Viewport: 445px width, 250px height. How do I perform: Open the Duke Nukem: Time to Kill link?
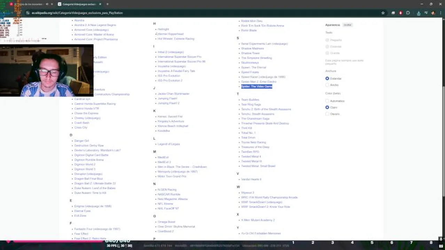[x=90, y=193]
